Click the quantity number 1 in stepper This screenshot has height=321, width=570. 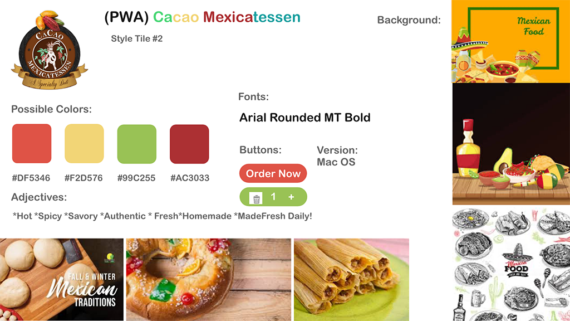273,197
